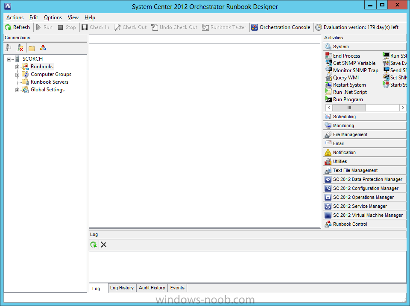This screenshot has height=306, width=410.
Task: Expand the Runbooks tree node
Action: (17, 67)
